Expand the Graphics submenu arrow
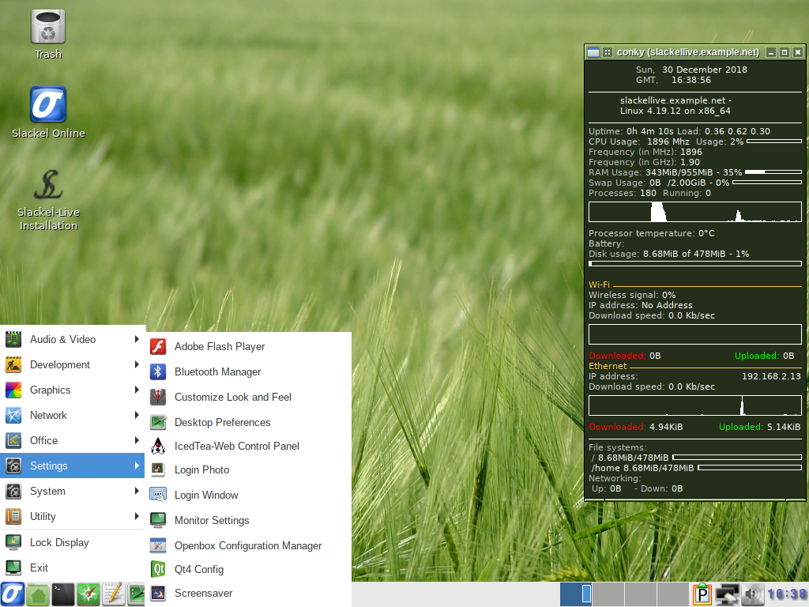Viewport: 809px width, 607px height. [x=136, y=390]
